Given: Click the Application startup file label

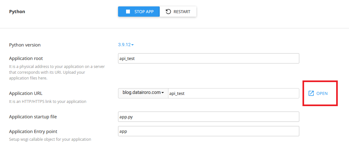Looking at the screenshot, I should pos(33,117).
